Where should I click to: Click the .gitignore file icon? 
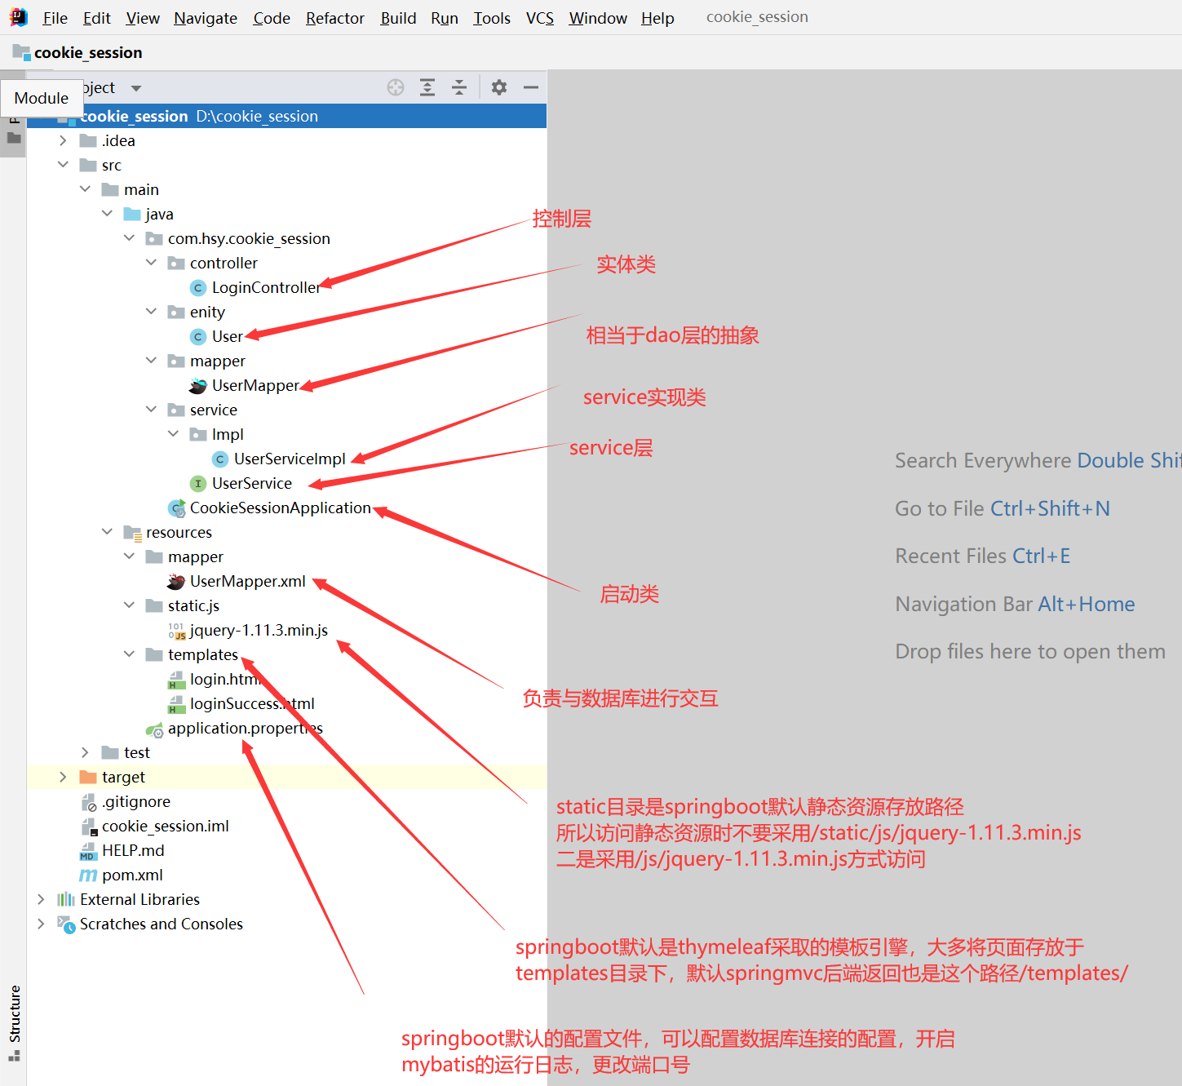[89, 802]
